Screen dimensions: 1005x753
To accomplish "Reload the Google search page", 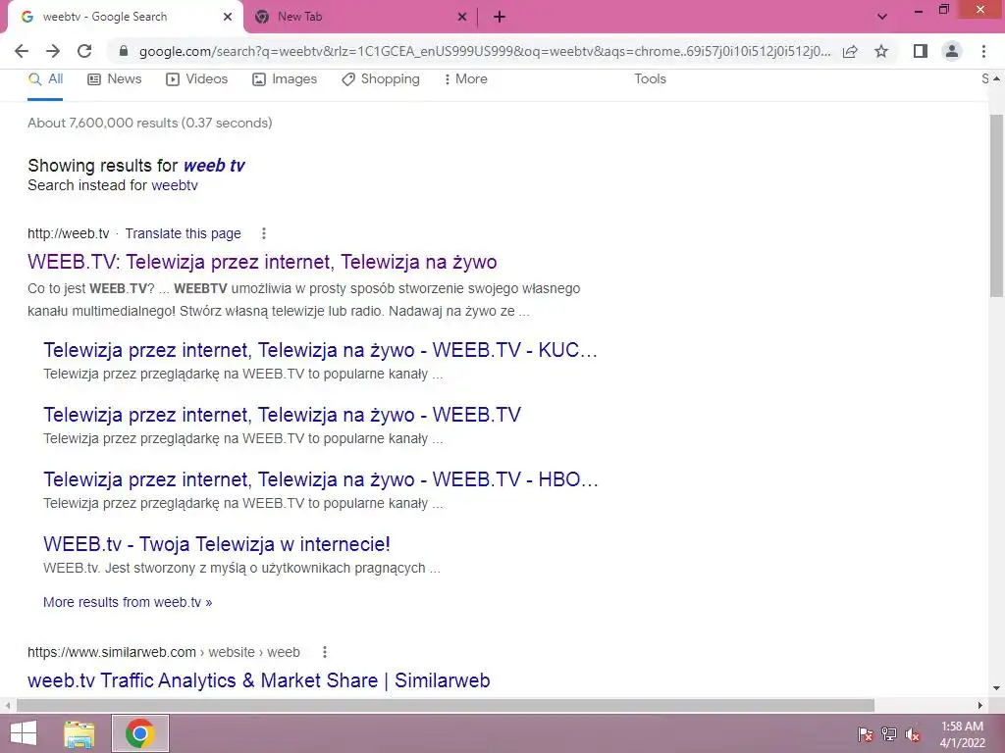I will click(84, 51).
